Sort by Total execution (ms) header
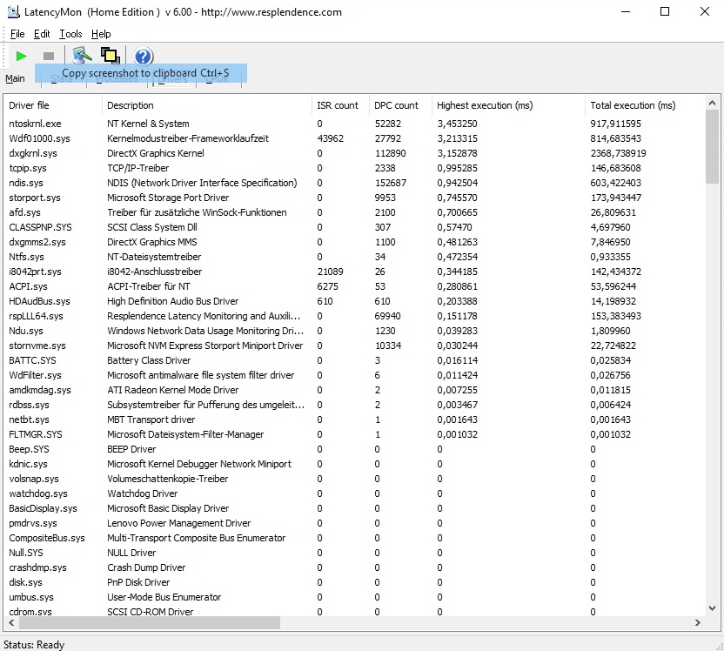The width and height of the screenshot is (724, 651). tap(645, 105)
